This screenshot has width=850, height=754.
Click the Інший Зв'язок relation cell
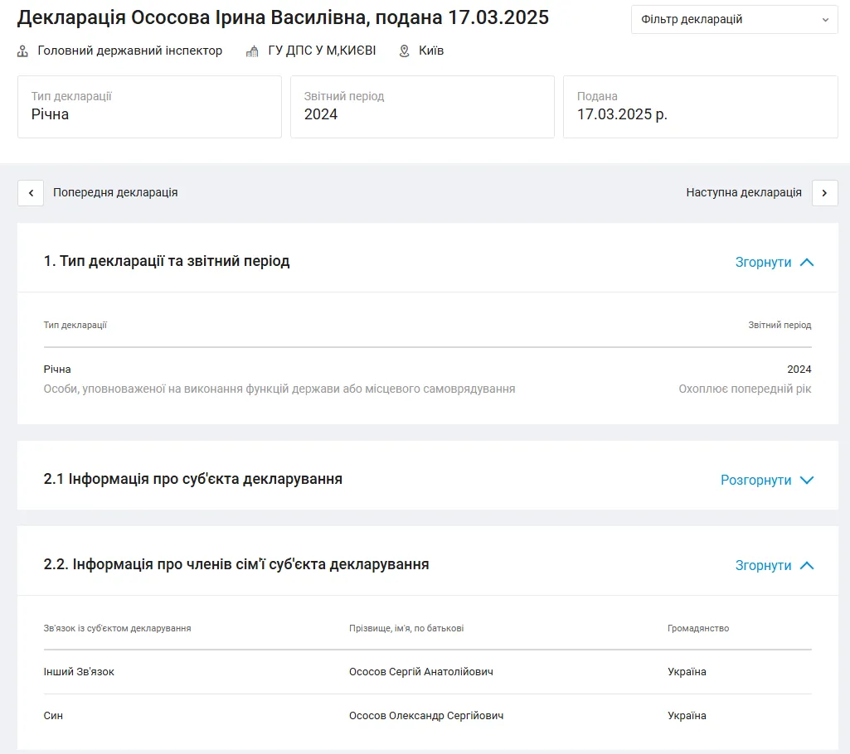coord(79,672)
